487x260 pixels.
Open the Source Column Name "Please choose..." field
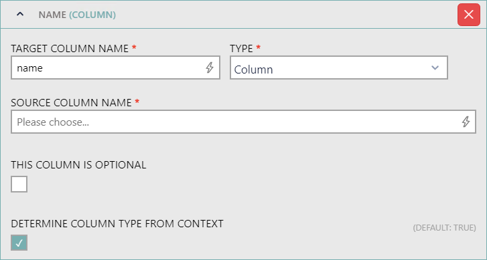pyautogui.click(x=244, y=122)
